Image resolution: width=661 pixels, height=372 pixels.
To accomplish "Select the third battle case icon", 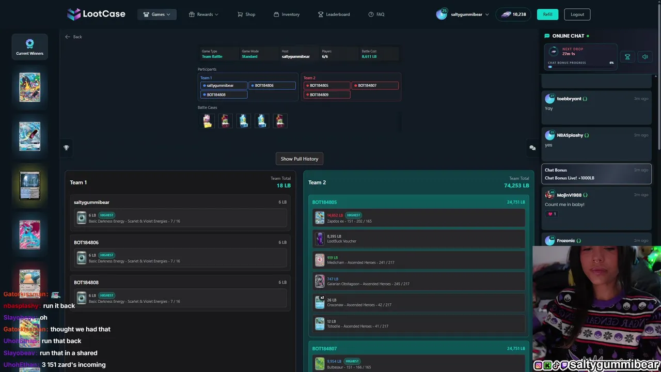I will 244,121.
